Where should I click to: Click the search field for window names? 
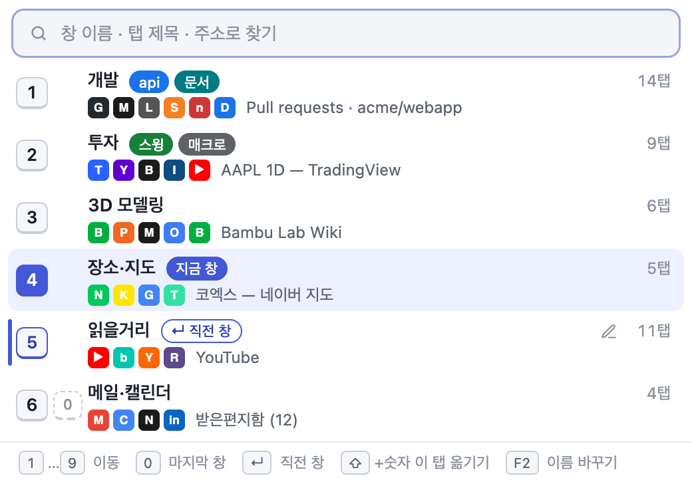[x=346, y=33]
